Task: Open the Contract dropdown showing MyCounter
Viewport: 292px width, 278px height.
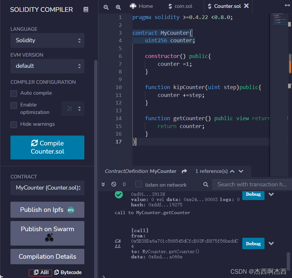Action: tap(47, 188)
